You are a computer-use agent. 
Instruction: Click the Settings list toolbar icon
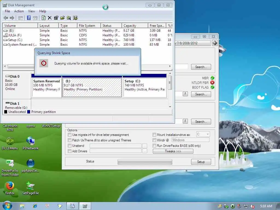point(75,18)
